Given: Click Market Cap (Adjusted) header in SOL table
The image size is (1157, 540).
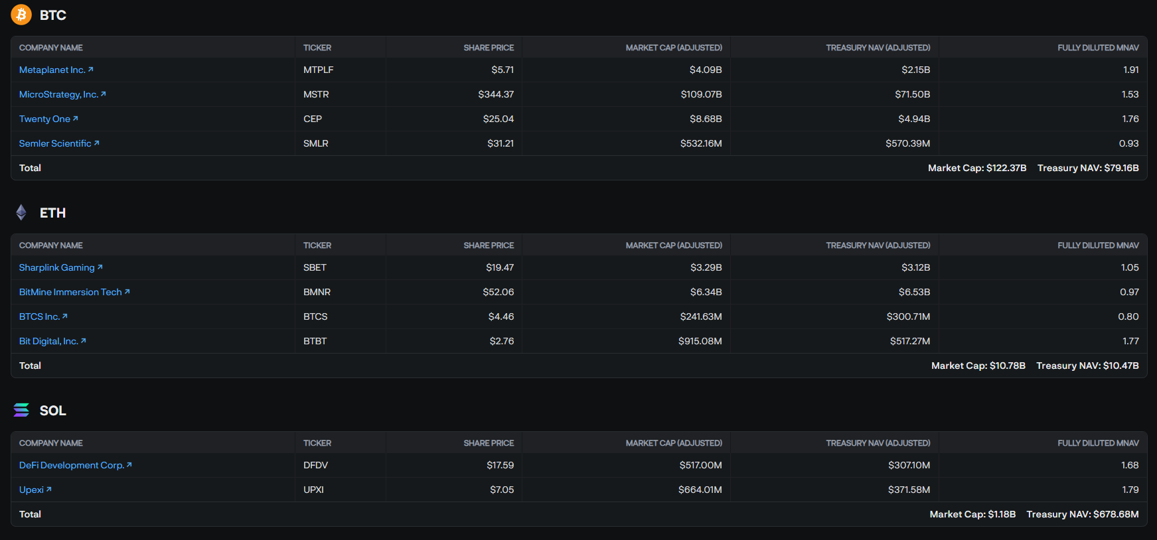Looking at the screenshot, I should (x=674, y=443).
